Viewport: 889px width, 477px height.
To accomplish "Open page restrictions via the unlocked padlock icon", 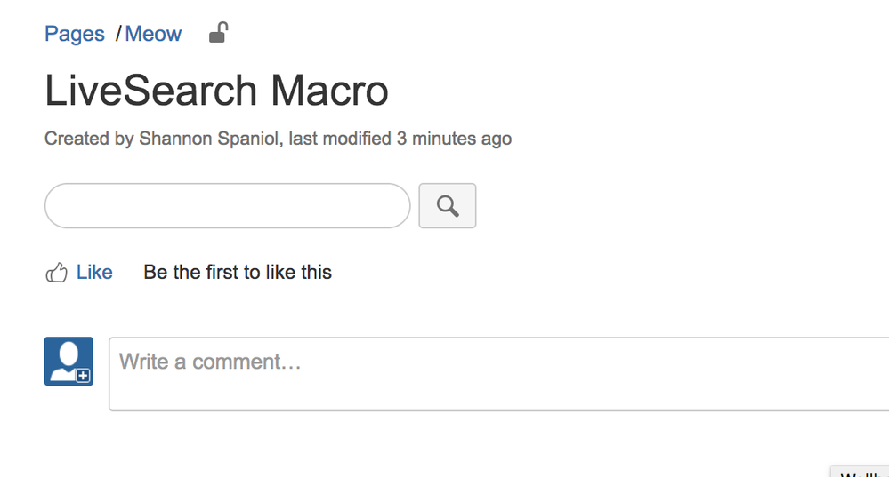I will (x=218, y=32).
